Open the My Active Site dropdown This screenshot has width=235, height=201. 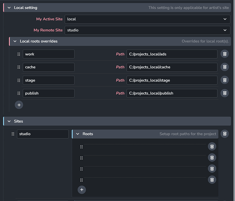pyautogui.click(x=147, y=19)
